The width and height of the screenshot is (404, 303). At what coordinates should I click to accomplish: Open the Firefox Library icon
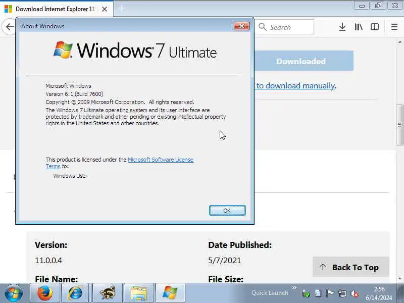point(359,27)
